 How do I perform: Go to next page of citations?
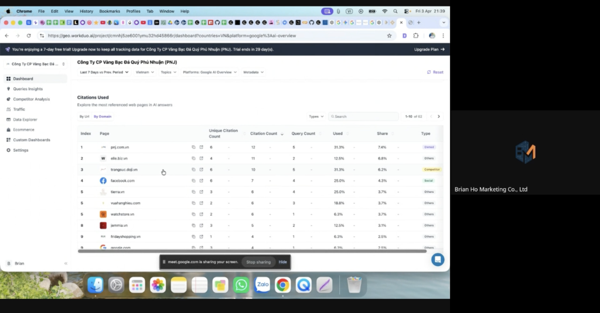tap(438, 117)
